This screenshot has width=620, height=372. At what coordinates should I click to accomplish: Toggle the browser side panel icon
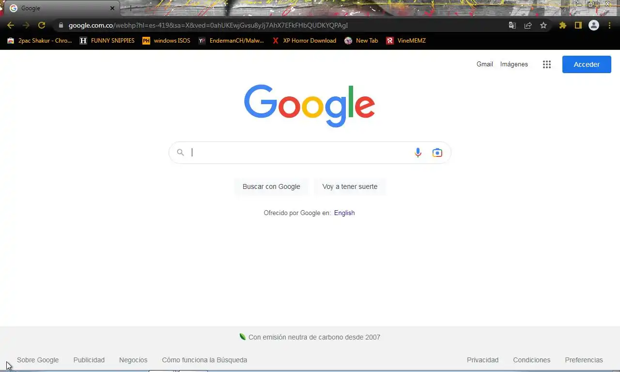coord(578,25)
